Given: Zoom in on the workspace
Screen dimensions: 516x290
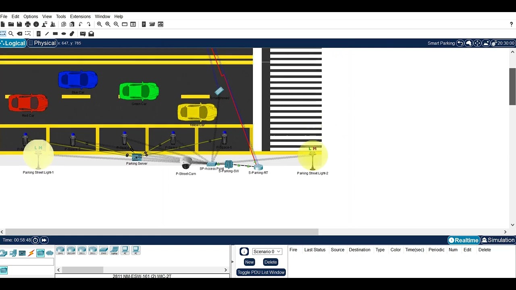Looking at the screenshot, I should click(100, 24).
